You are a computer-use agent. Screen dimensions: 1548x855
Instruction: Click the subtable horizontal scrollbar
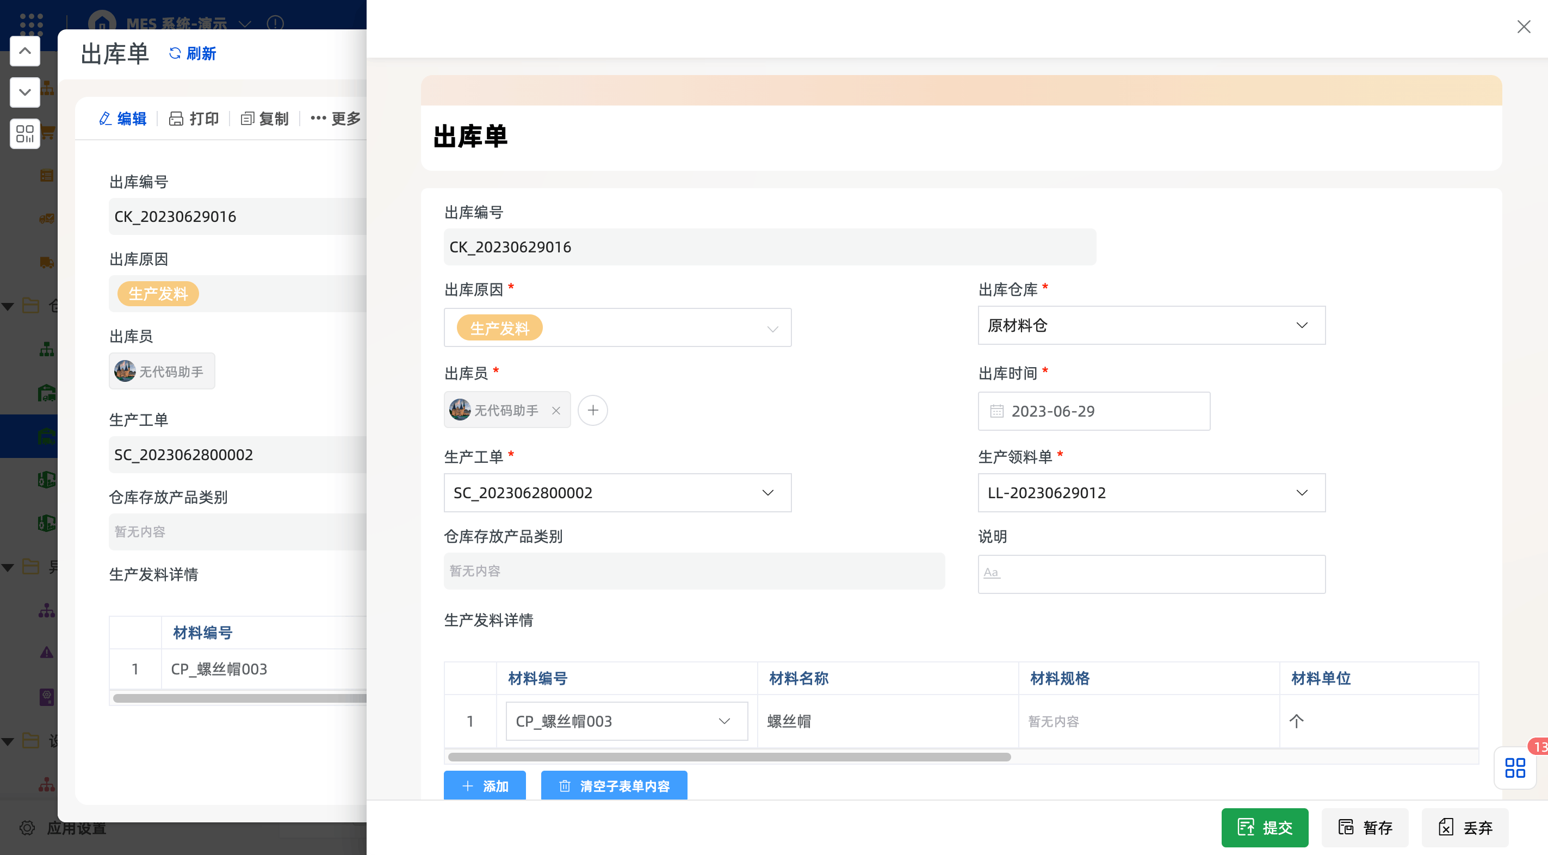(x=729, y=757)
